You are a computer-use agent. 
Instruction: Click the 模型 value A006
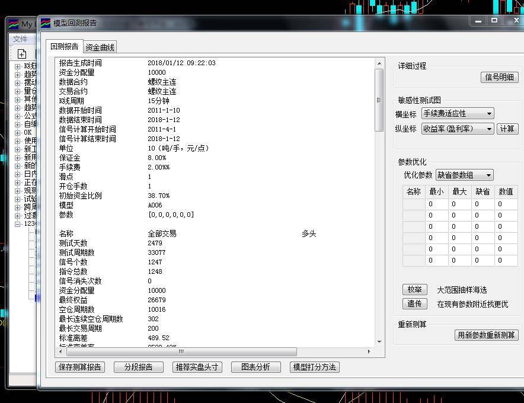(155, 205)
